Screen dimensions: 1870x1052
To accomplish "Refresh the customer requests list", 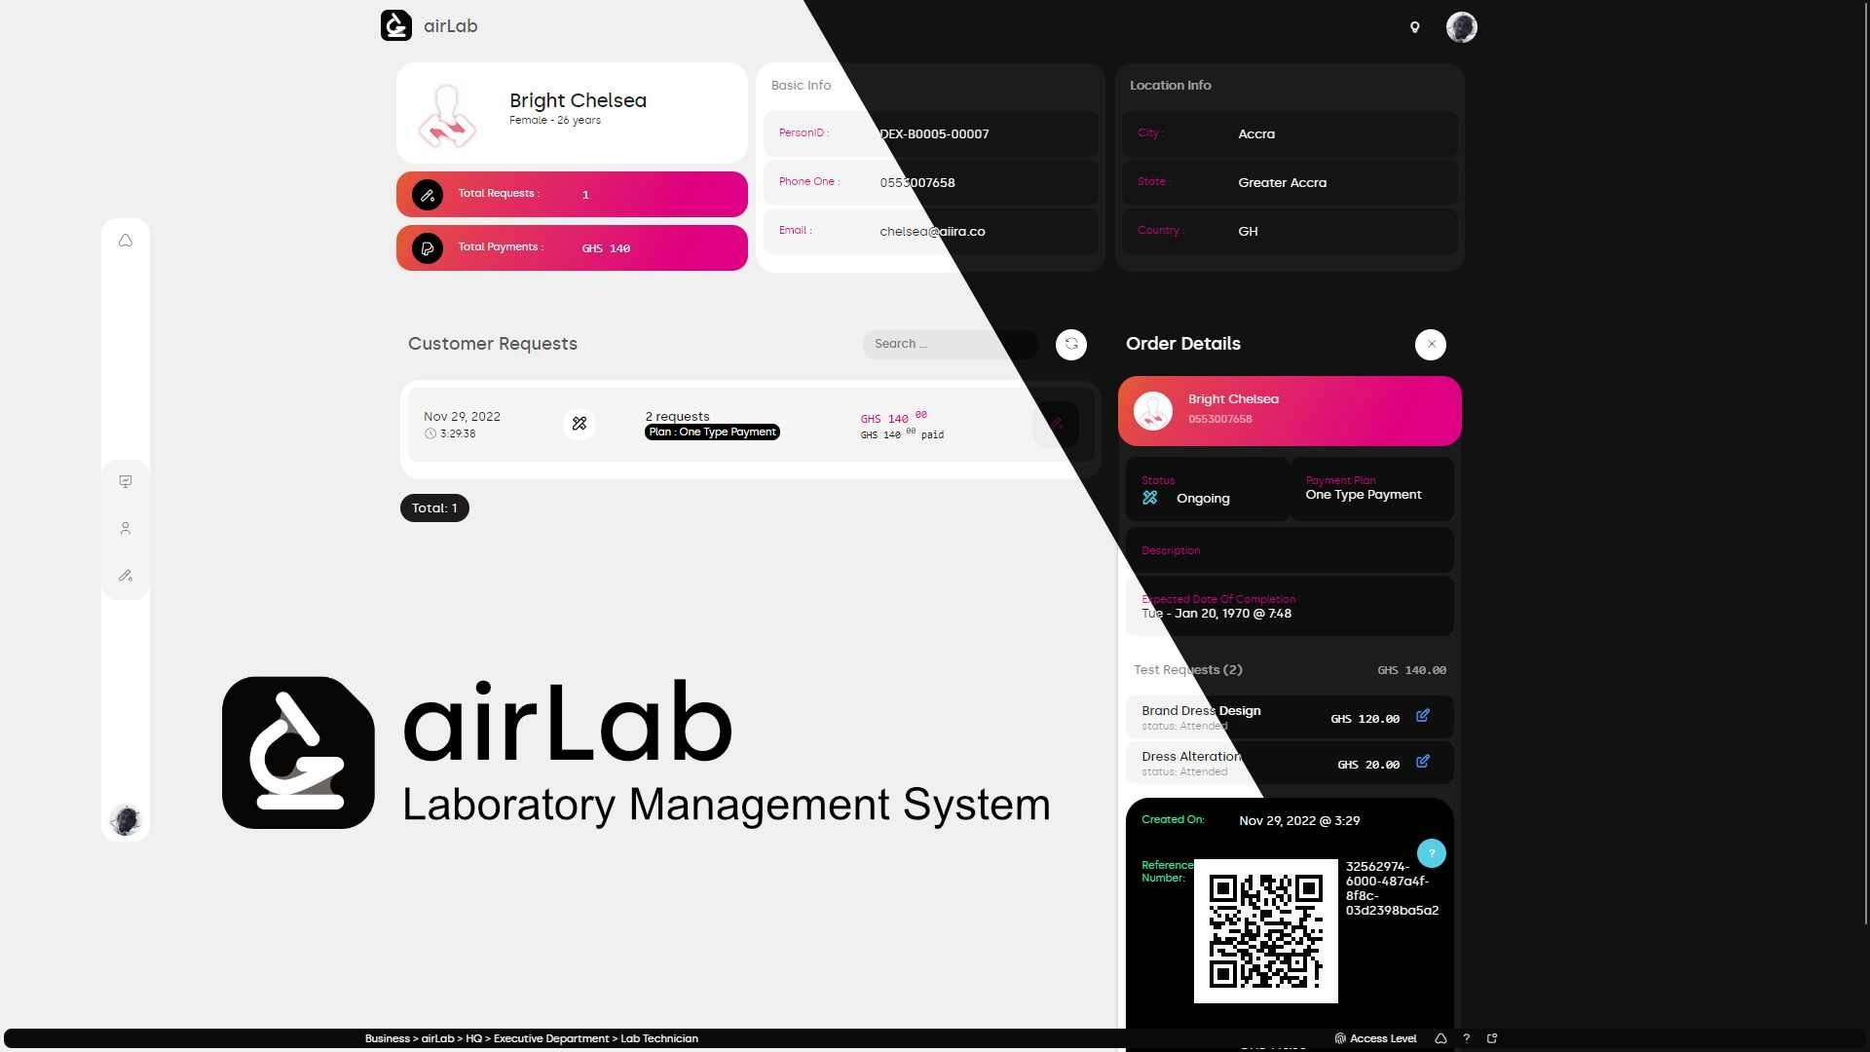I will pyautogui.click(x=1071, y=344).
